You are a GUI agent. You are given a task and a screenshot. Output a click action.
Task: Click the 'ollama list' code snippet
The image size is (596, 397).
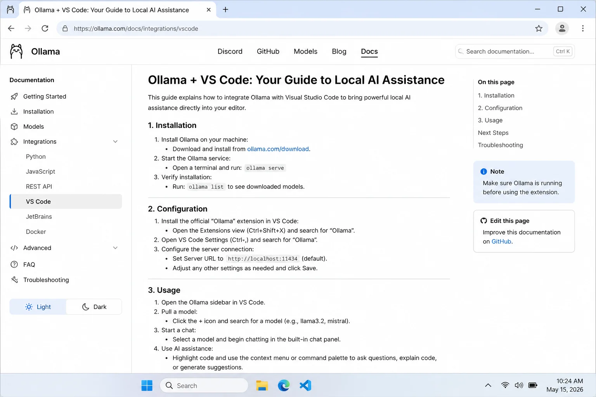(x=206, y=187)
